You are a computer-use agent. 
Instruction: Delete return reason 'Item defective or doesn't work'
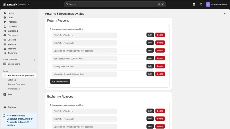pyautogui.click(x=160, y=58)
